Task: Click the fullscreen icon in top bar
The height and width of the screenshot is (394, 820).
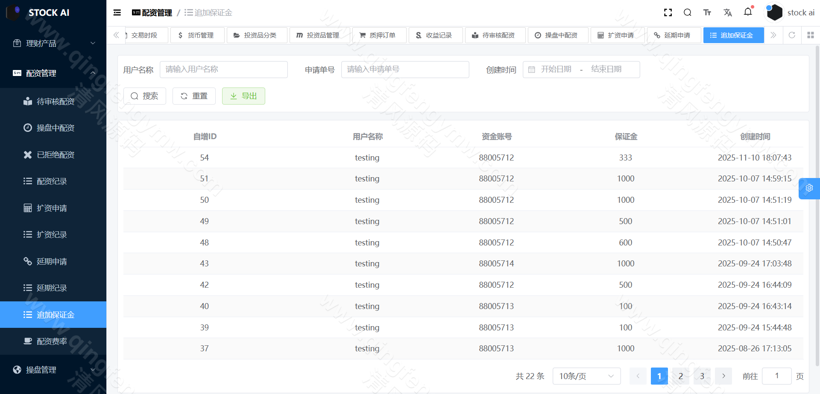Action: [x=668, y=12]
